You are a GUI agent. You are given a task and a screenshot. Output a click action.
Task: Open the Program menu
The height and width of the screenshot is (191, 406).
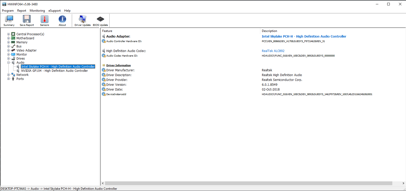pos(8,11)
